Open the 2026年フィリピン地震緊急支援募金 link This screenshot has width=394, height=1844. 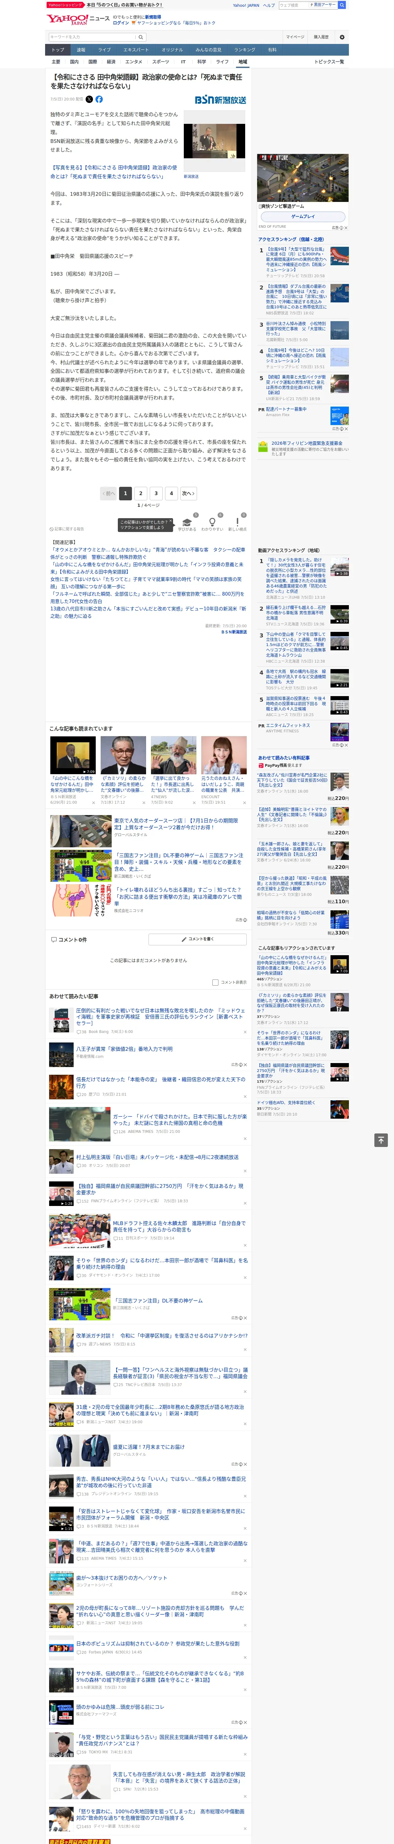pos(307,443)
